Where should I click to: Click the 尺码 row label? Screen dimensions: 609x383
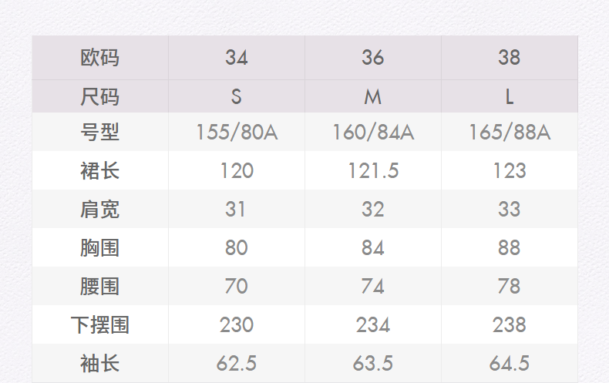[99, 97]
